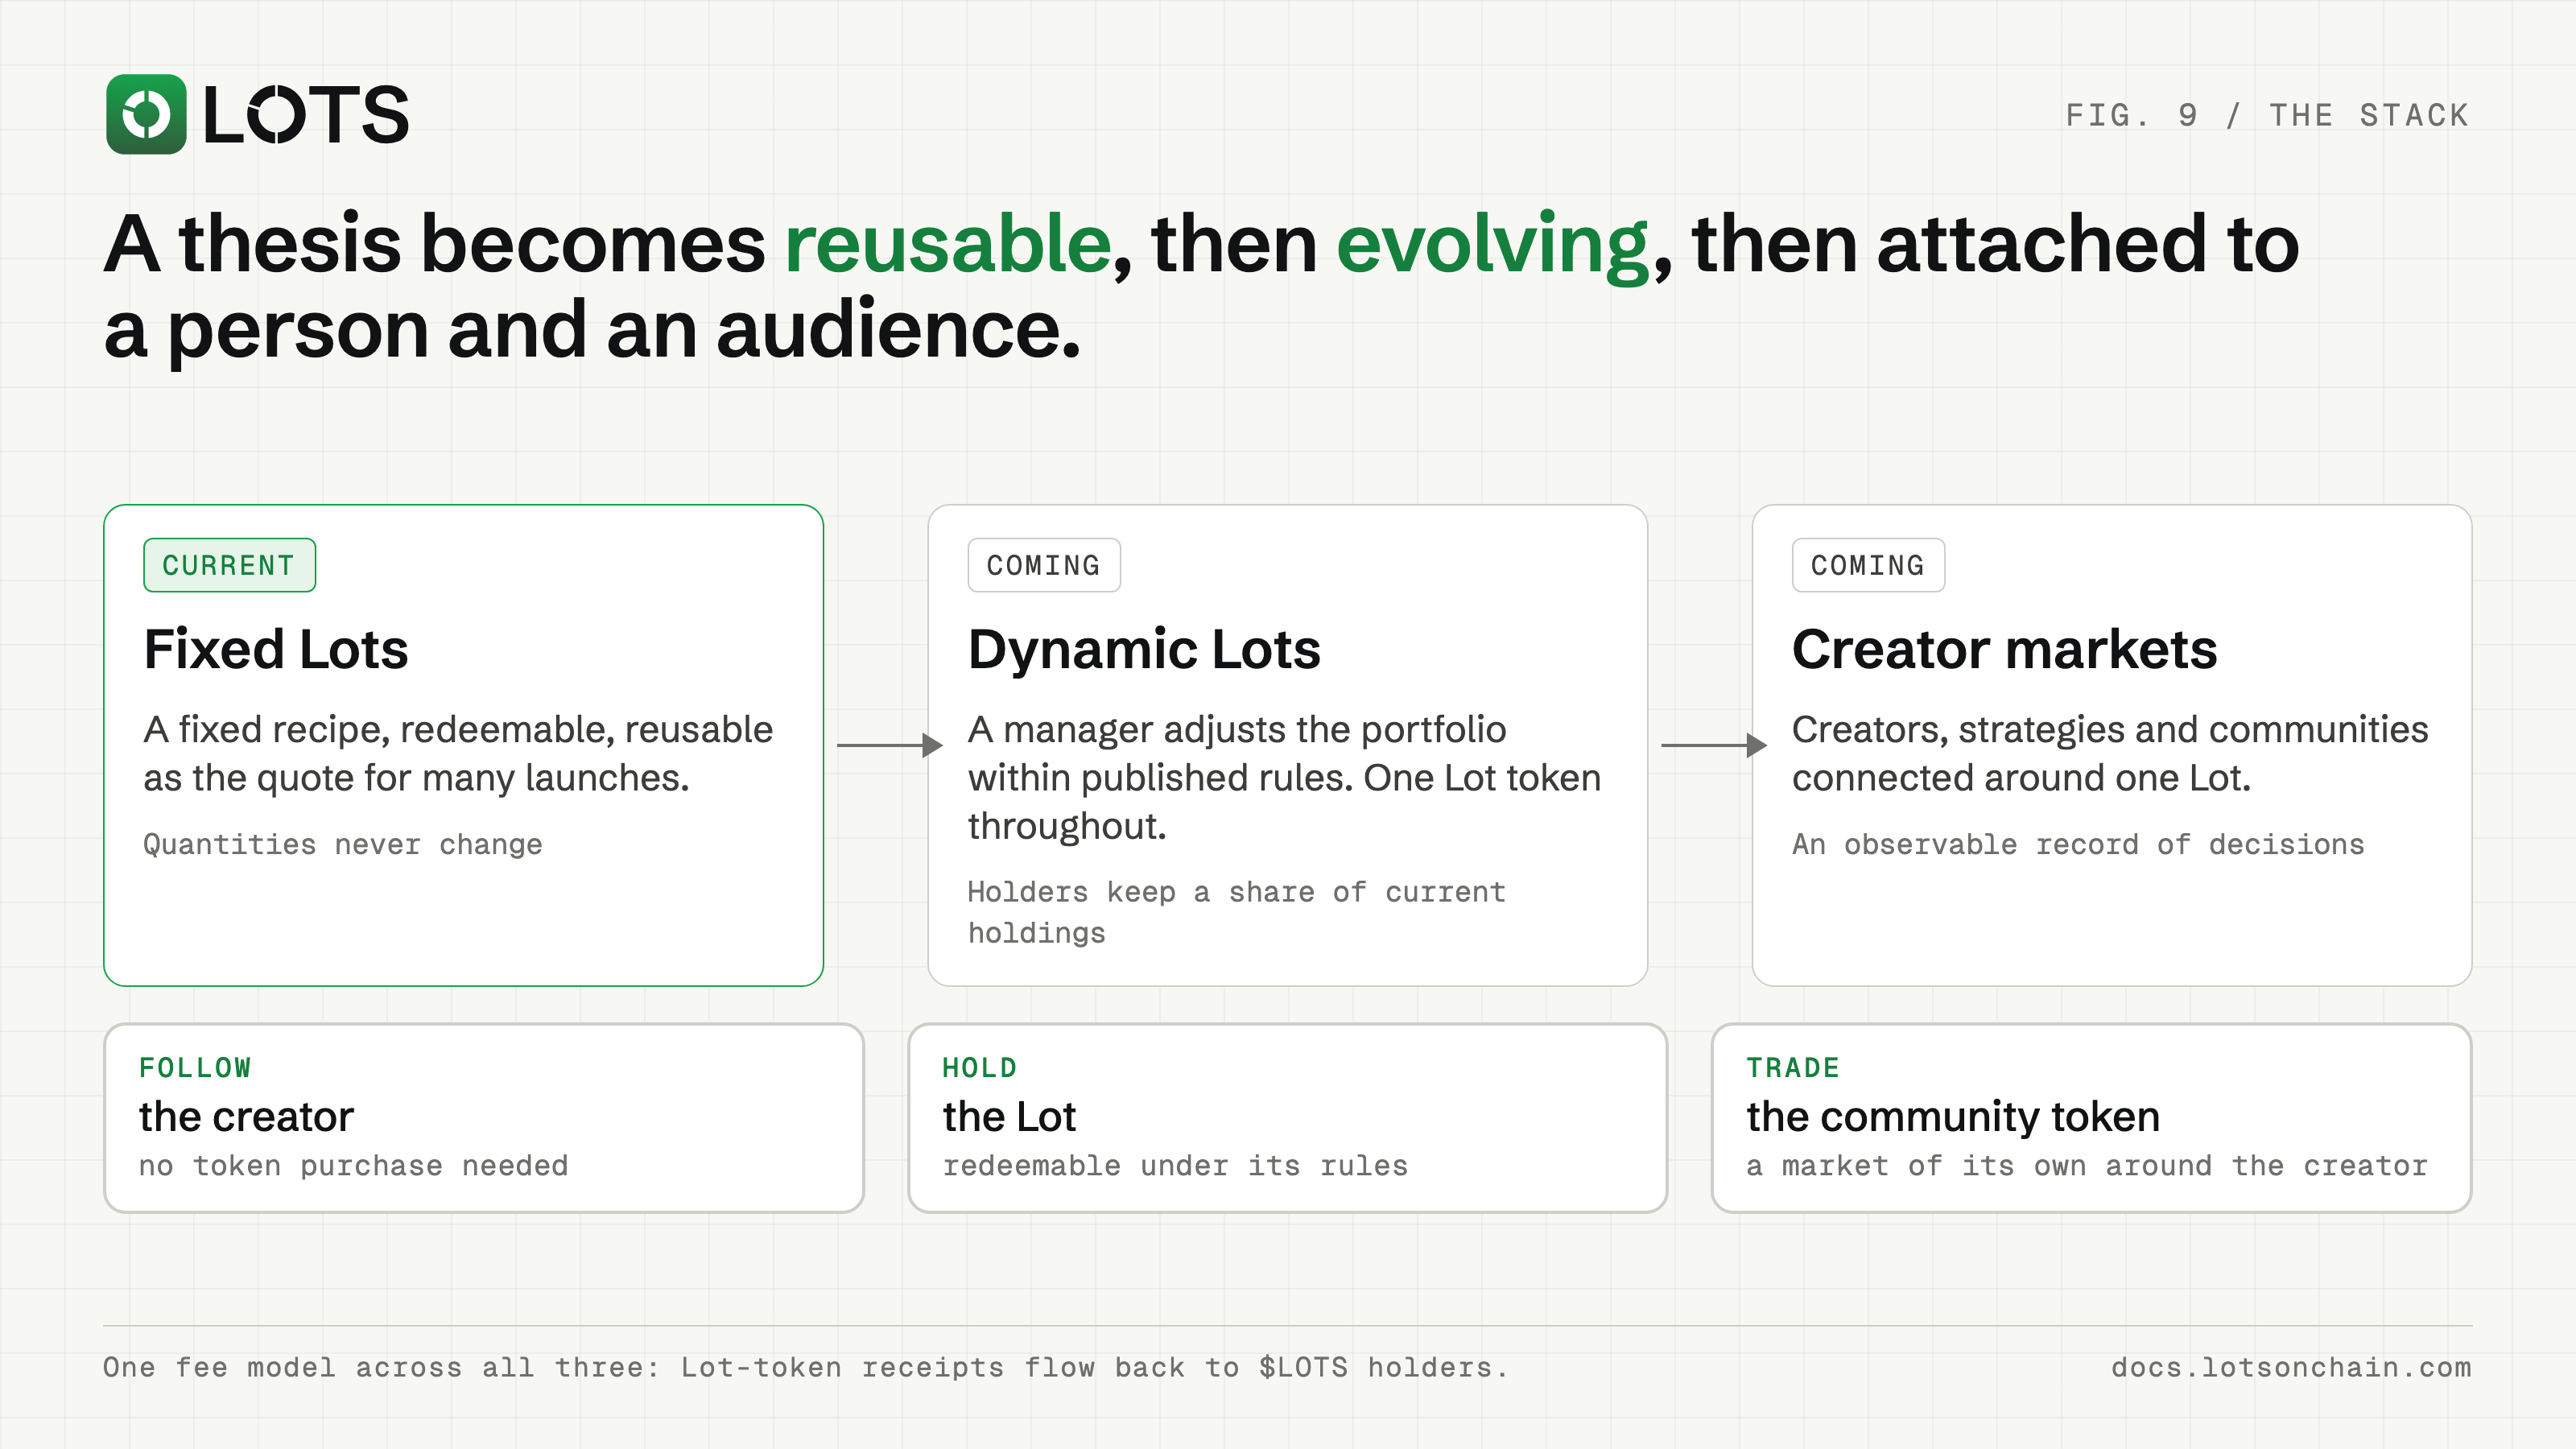This screenshot has width=2576, height=1449.
Task: Click 'the creator' card title
Action: 246,1116
